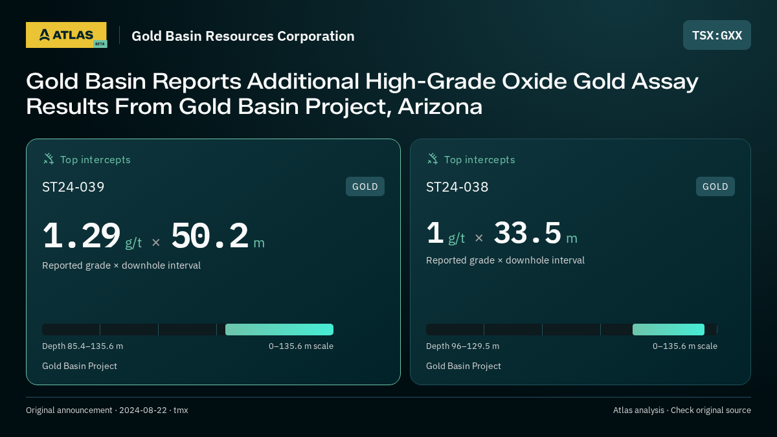Screen dimensions: 777x437
Task: Click the 'Top intercepts' label in the ST24-039 card
Action: point(95,159)
